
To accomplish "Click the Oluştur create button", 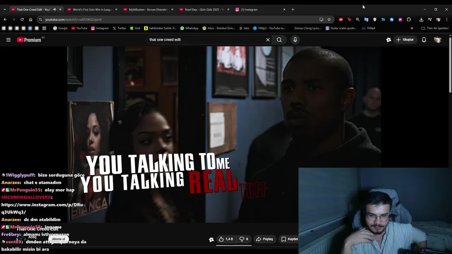I will (x=405, y=40).
